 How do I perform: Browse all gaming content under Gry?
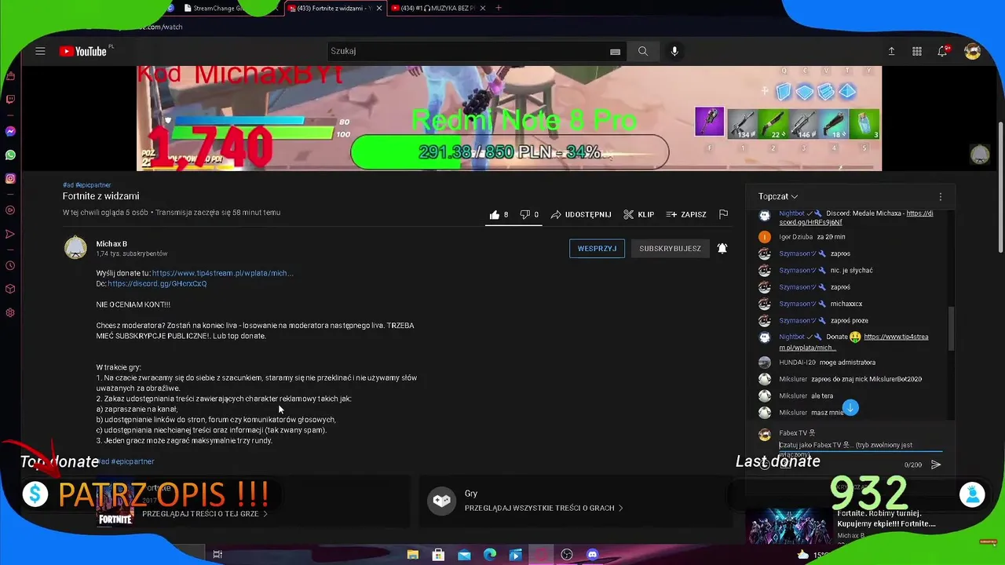click(x=543, y=508)
